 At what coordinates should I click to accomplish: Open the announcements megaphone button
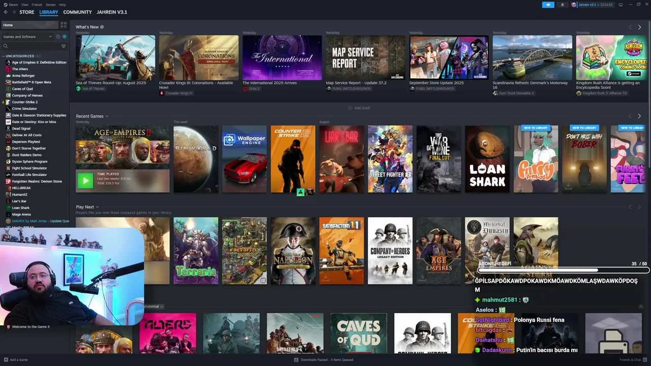point(548,5)
